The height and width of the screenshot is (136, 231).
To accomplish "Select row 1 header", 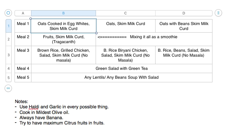I will coord(9,26).
